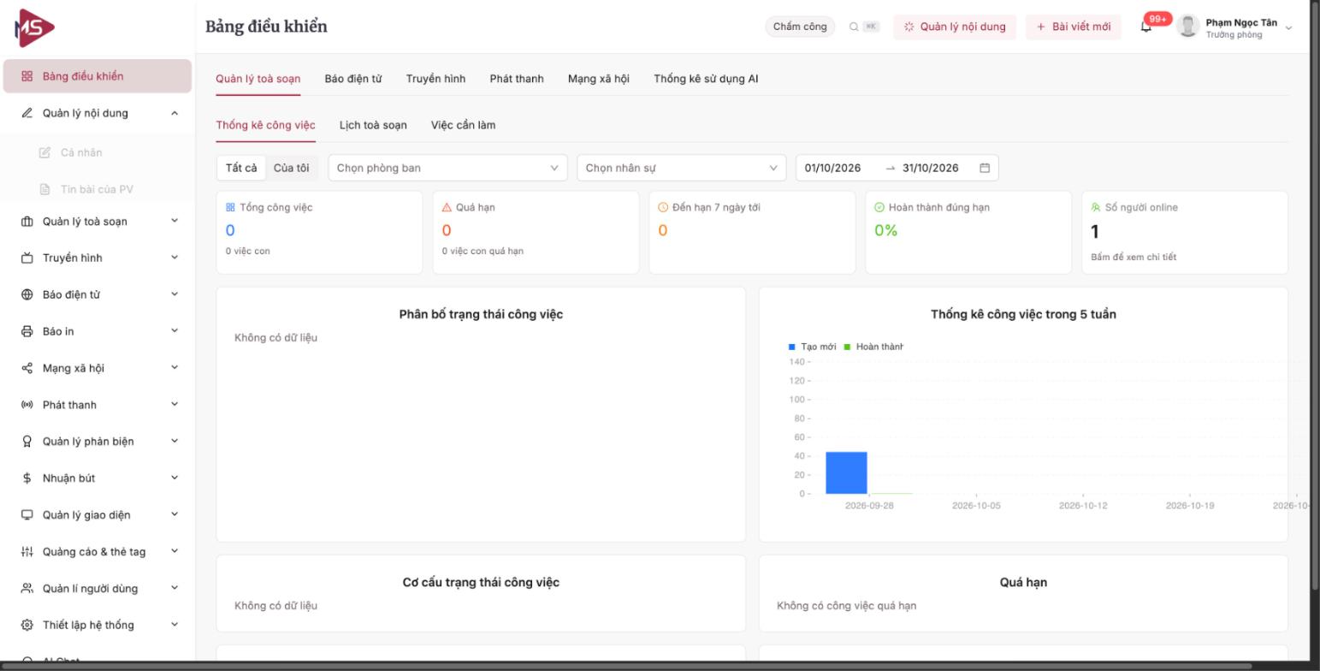Click the Mạng xã hội share icon

click(27, 368)
